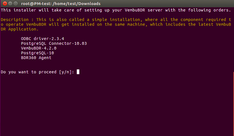Click the 'ODBC driver-2.3.4' line

(42, 39)
